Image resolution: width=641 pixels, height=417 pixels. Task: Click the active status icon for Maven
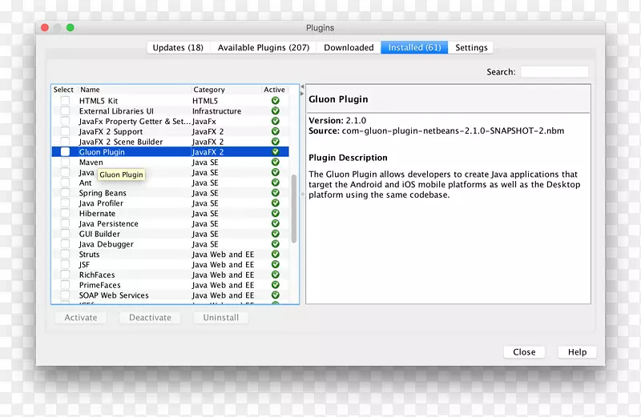275,162
